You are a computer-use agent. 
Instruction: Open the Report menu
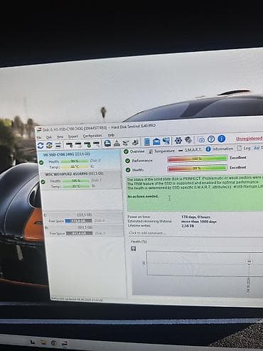pyautogui.click(x=73, y=136)
